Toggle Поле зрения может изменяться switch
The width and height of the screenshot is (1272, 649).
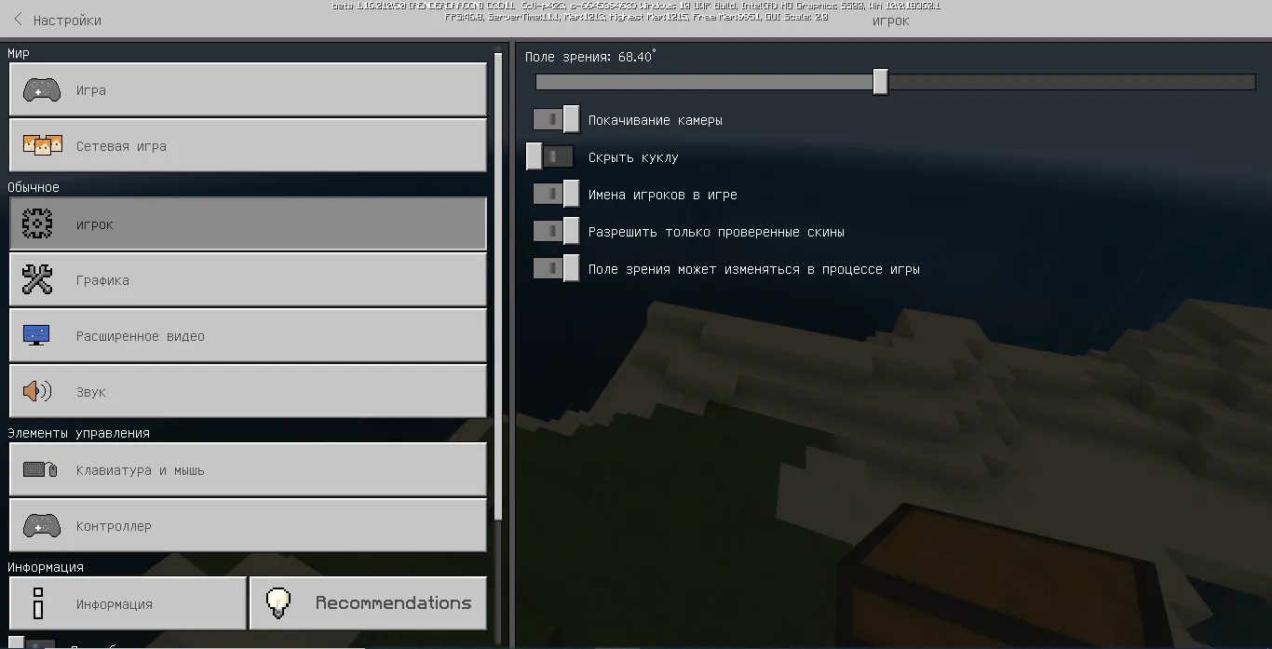coord(556,269)
